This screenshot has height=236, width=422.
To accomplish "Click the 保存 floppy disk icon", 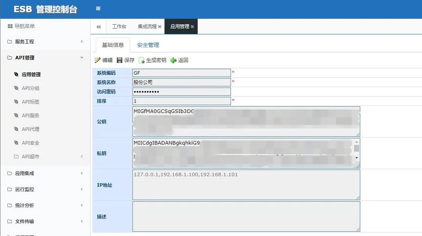I will tap(120, 60).
